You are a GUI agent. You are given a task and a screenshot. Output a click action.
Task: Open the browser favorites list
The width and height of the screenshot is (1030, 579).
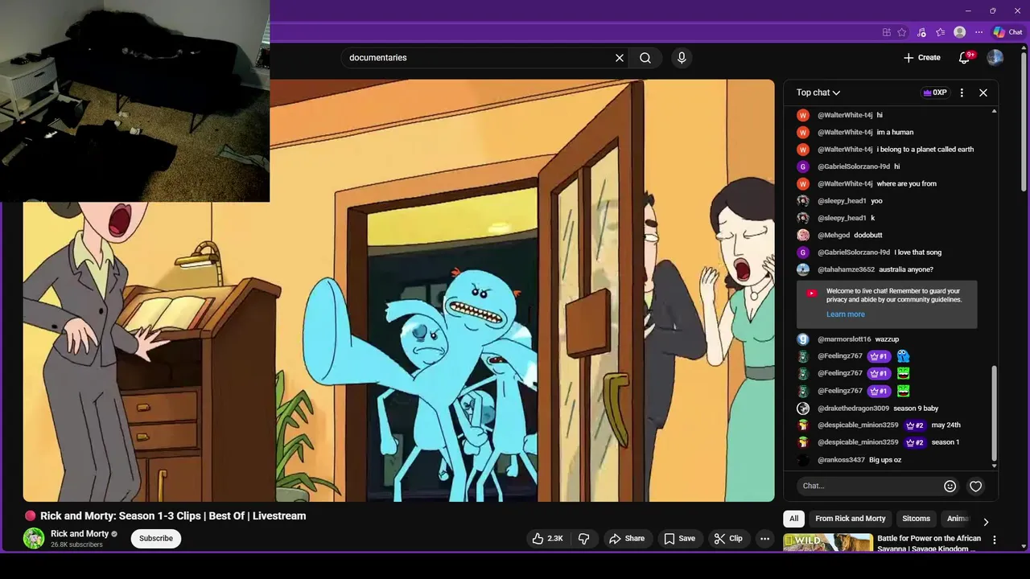pyautogui.click(x=940, y=32)
